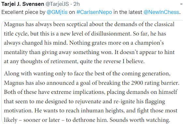183x124 pixels.
Task: Open the #CarlsenNepo hashtag
Action: coord(94,12)
